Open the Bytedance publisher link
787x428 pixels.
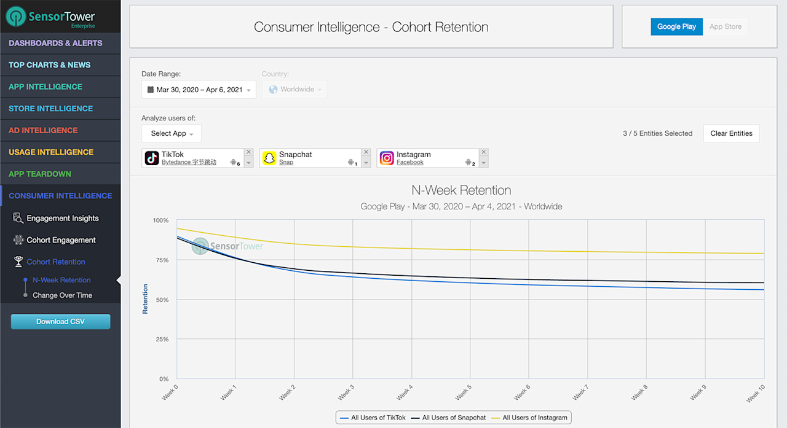point(189,163)
